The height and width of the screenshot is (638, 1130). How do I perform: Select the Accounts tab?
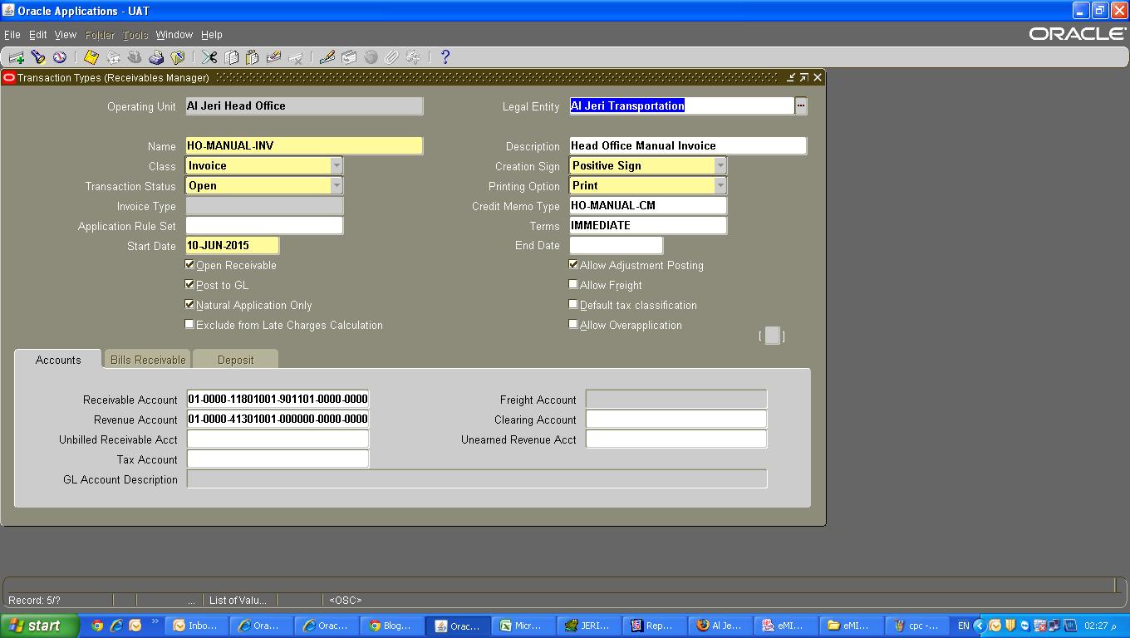pos(58,360)
